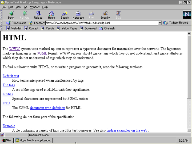Go to the Home page icon

tap(51, 15)
